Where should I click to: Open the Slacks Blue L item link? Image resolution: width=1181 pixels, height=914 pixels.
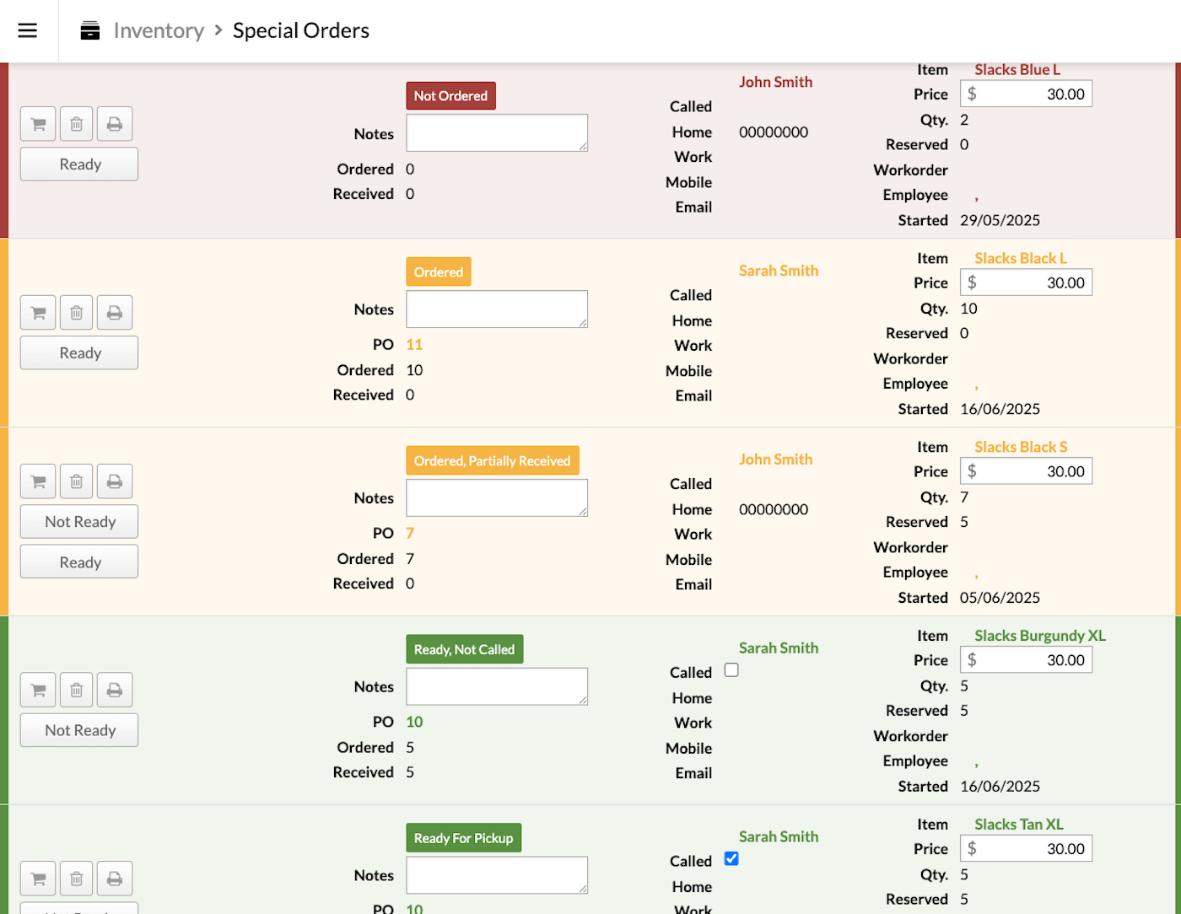click(x=1017, y=70)
